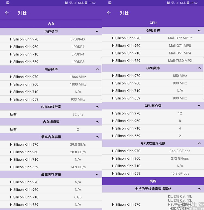Select Kirin 970 row showing 346.8 GFlops
Image resolution: width=204 pixels, height=210 pixels.
click(x=153, y=151)
